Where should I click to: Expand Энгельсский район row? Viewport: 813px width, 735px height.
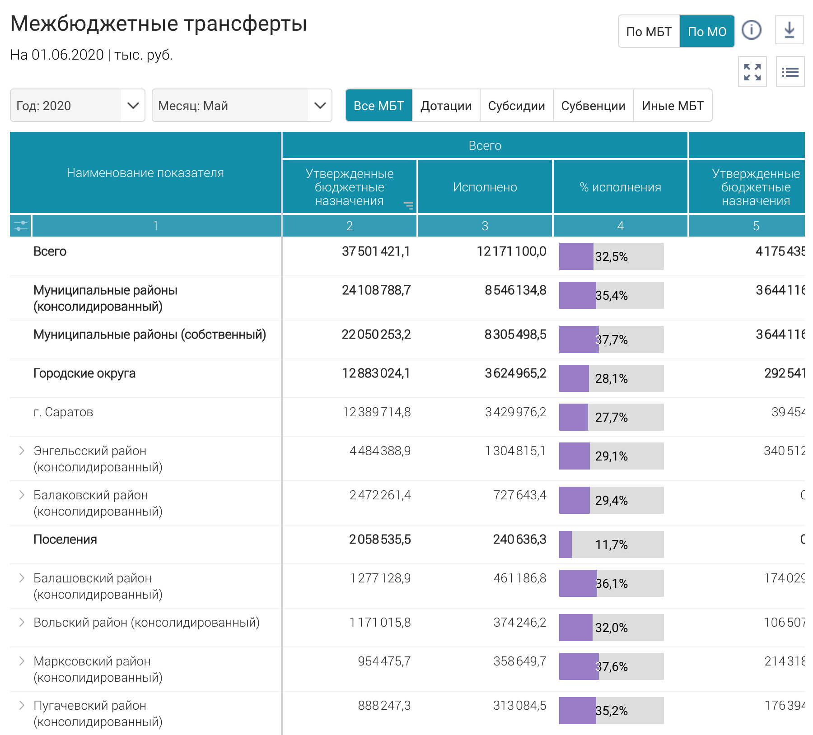pos(21,451)
